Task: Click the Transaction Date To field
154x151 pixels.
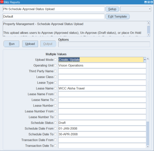Action: [x=102, y=146]
